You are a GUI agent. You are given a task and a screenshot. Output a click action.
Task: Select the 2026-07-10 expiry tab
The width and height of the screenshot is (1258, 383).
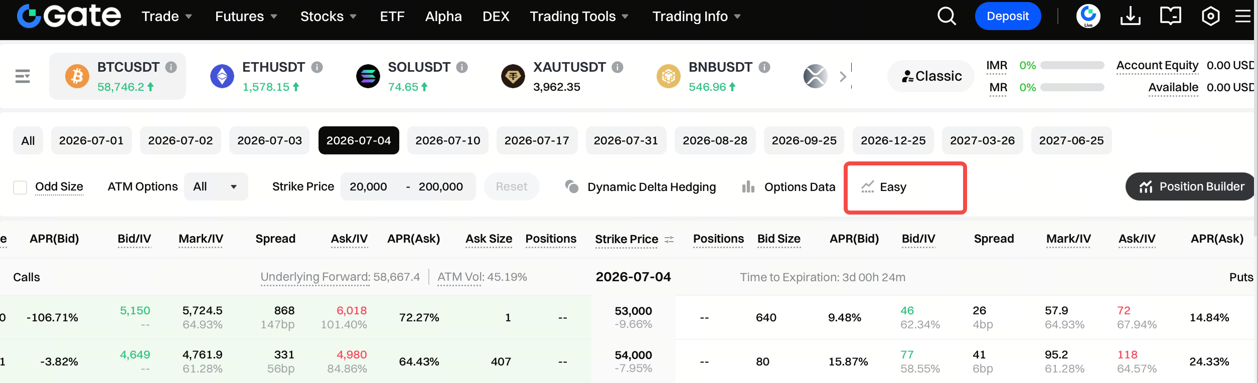pyautogui.click(x=447, y=140)
